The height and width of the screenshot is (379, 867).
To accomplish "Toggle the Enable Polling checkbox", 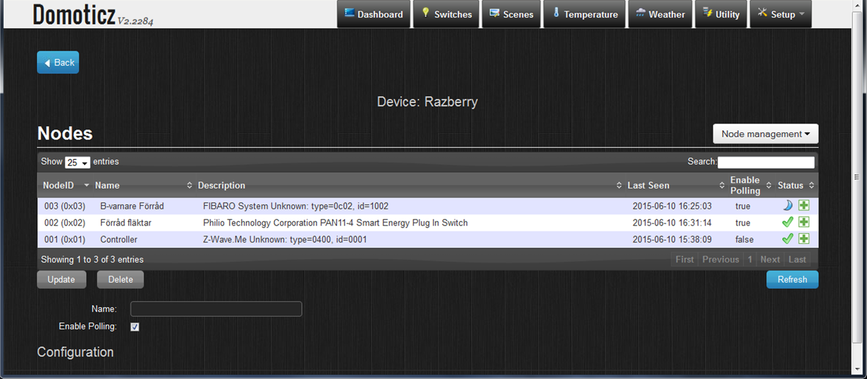I will 135,327.
